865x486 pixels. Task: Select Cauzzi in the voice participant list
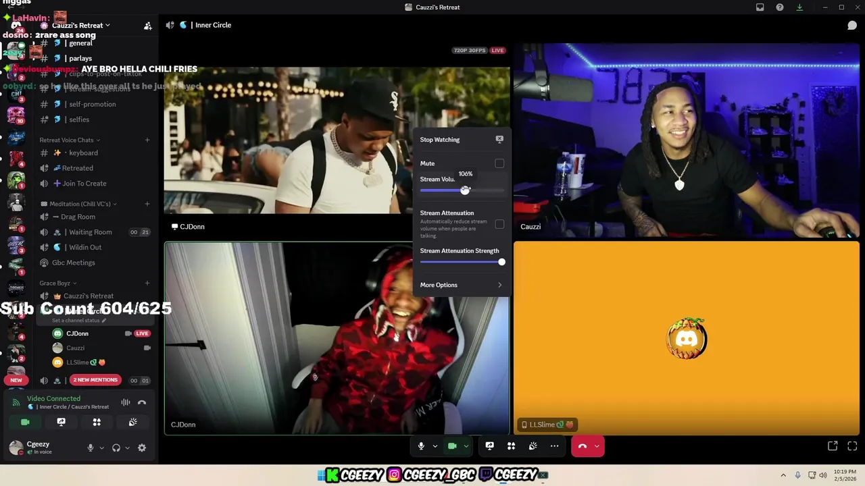click(x=101, y=348)
